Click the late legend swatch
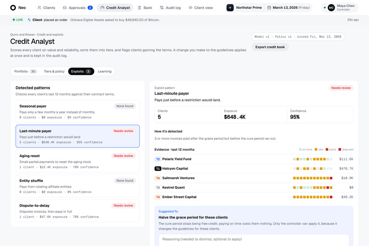Screen dimensions: 369x246 [x=316, y=149]
